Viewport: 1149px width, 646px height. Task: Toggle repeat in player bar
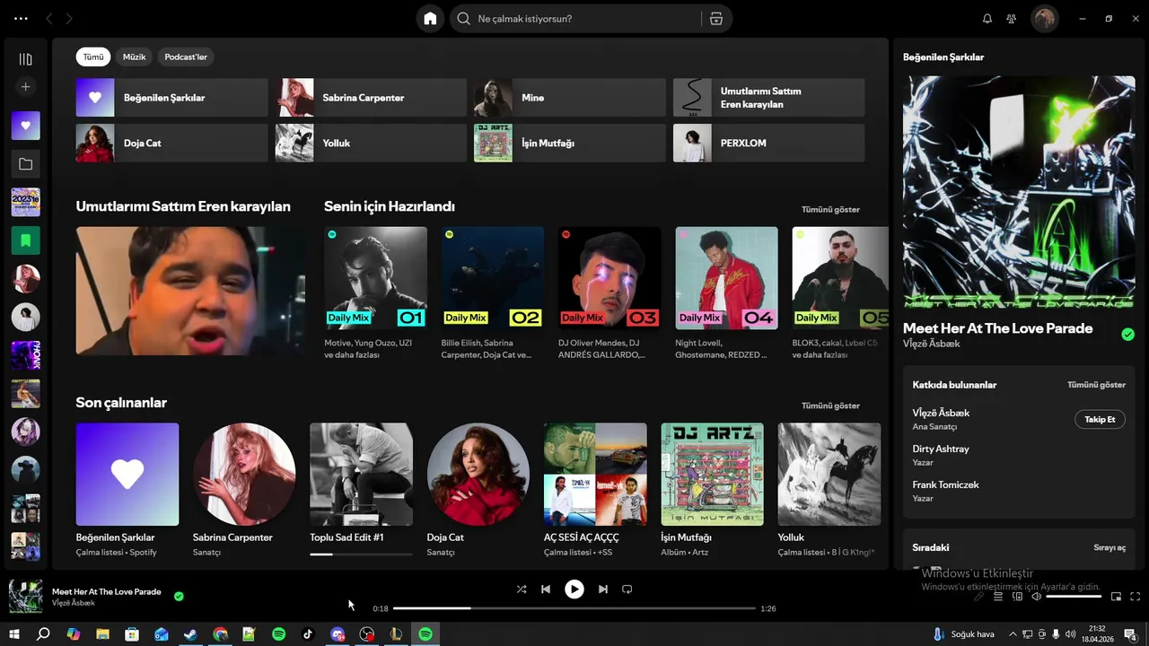(x=627, y=589)
